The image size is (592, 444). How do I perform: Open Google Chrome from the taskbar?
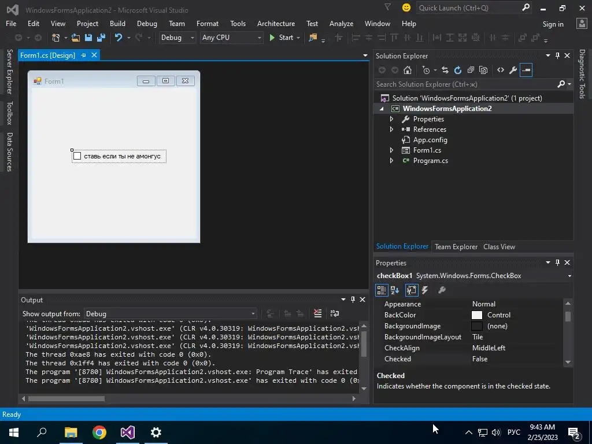[x=99, y=432]
